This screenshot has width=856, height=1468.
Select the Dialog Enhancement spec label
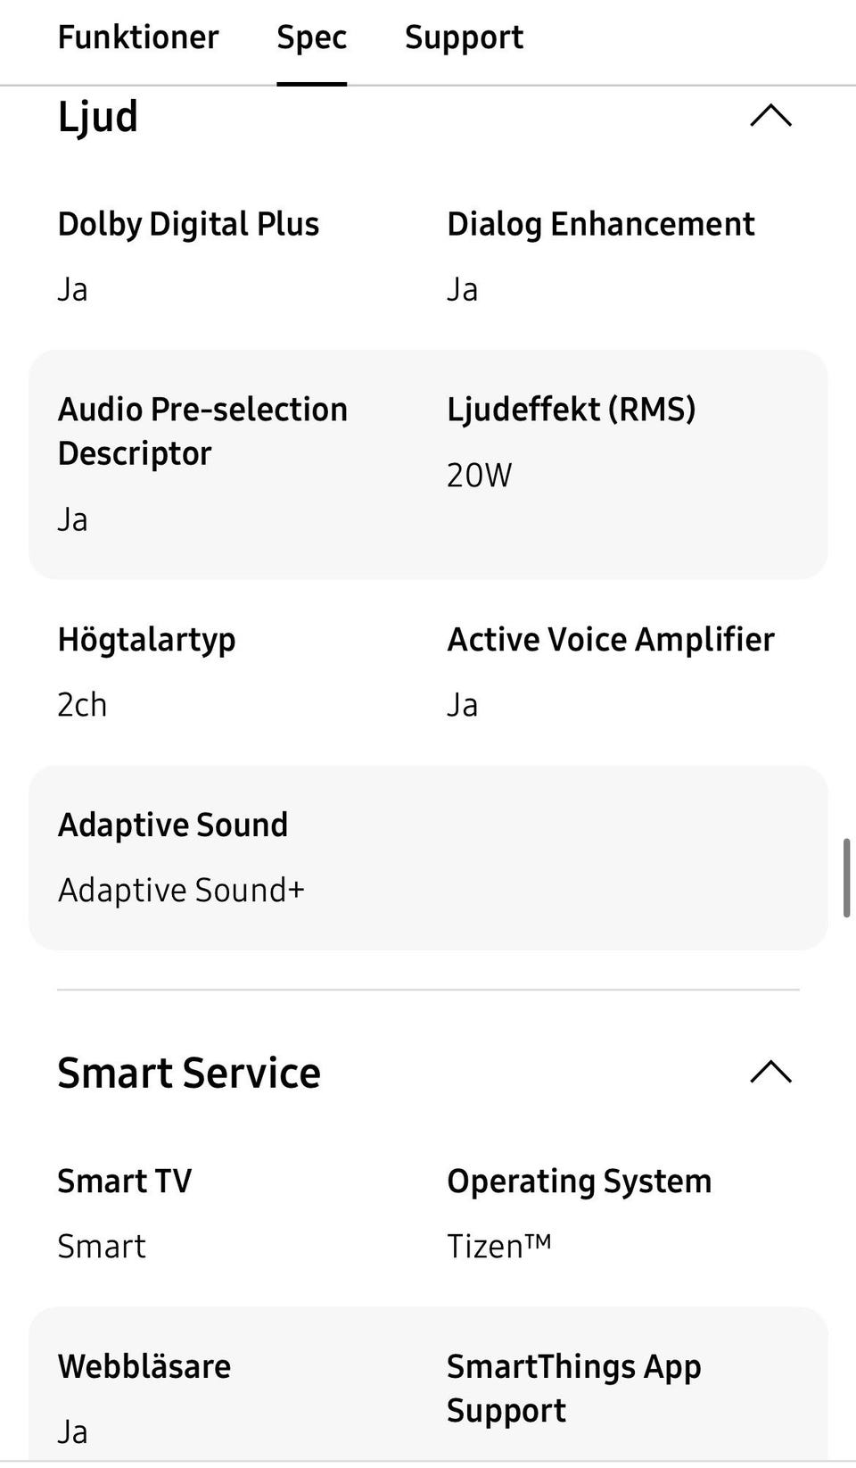pos(600,224)
